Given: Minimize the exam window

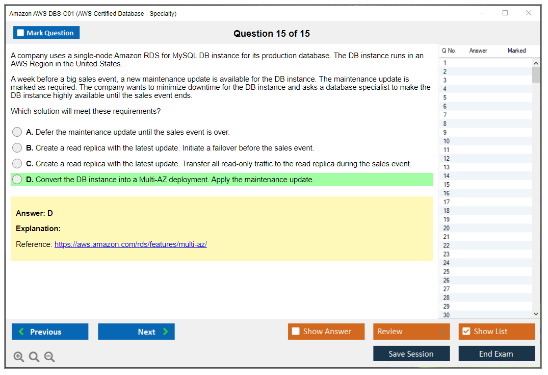Looking at the screenshot, I should [482, 13].
